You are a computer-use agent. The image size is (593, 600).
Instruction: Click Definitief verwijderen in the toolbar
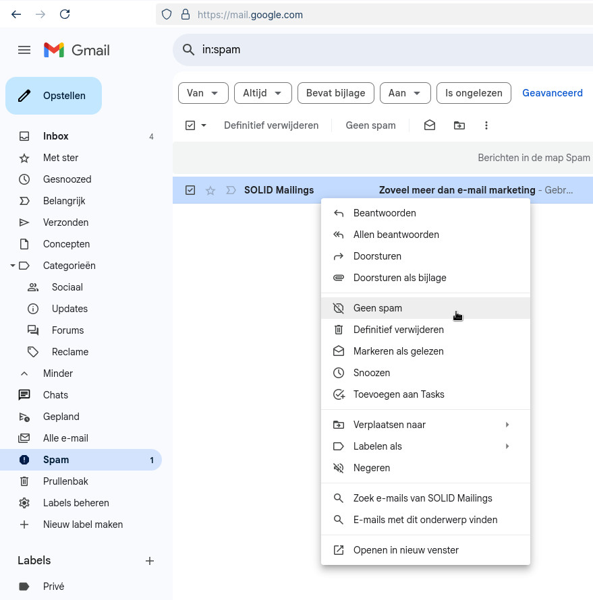(x=271, y=125)
